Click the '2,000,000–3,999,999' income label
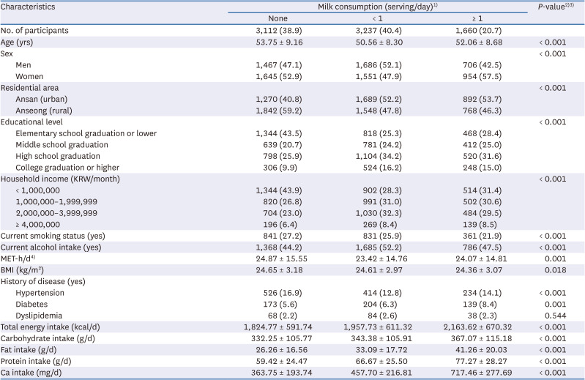Screen dimensions: 585x380 pyautogui.click(x=56, y=213)
